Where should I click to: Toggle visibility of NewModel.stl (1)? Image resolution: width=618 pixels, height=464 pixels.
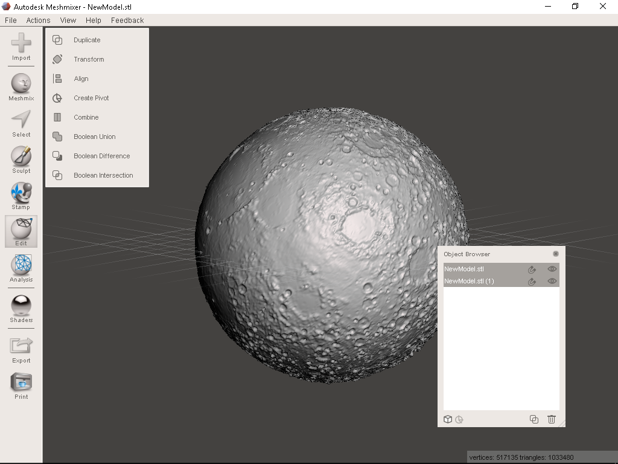(552, 281)
